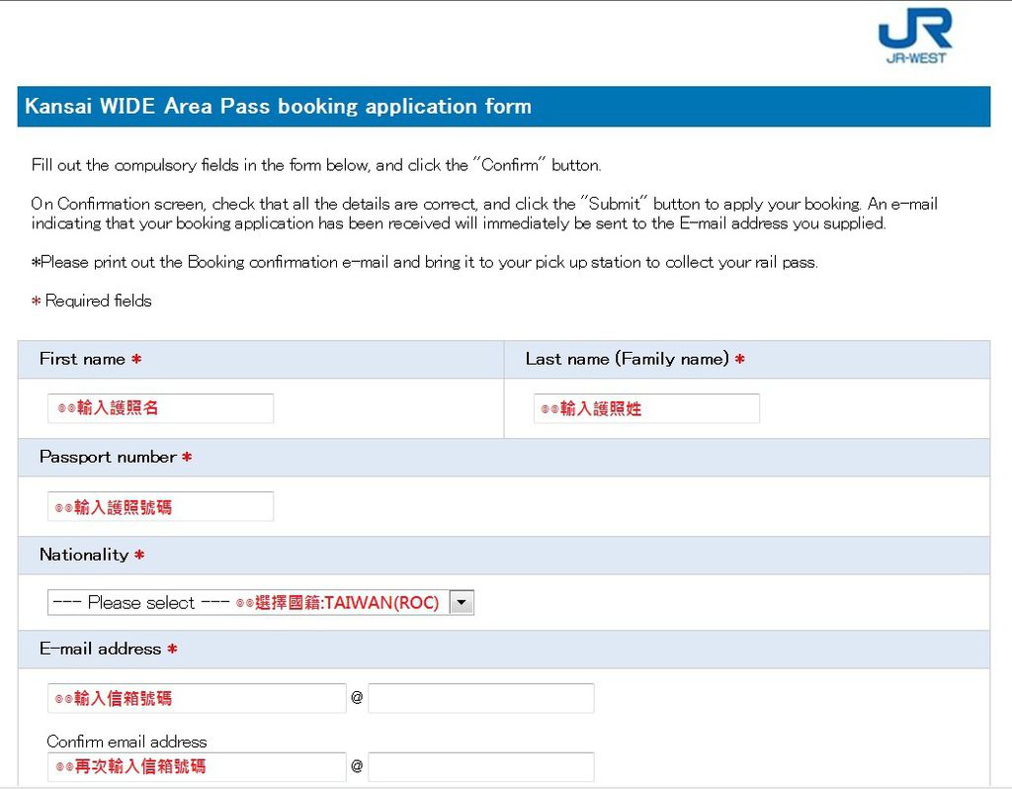This screenshot has height=789, width=1012.
Task: Click the Confirm email domain field
Action: pos(481,766)
